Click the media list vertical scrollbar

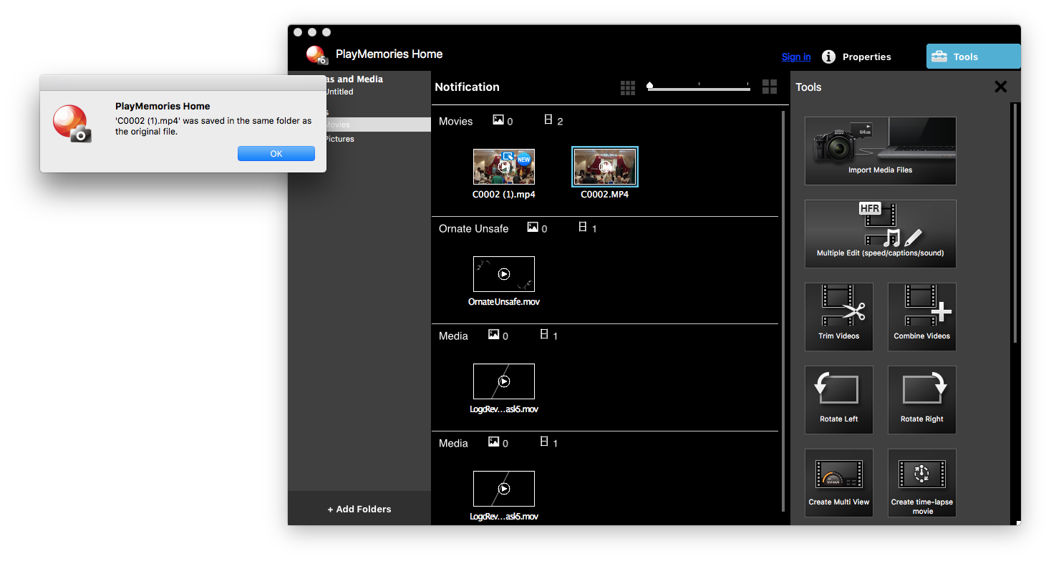tap(783, 311)
